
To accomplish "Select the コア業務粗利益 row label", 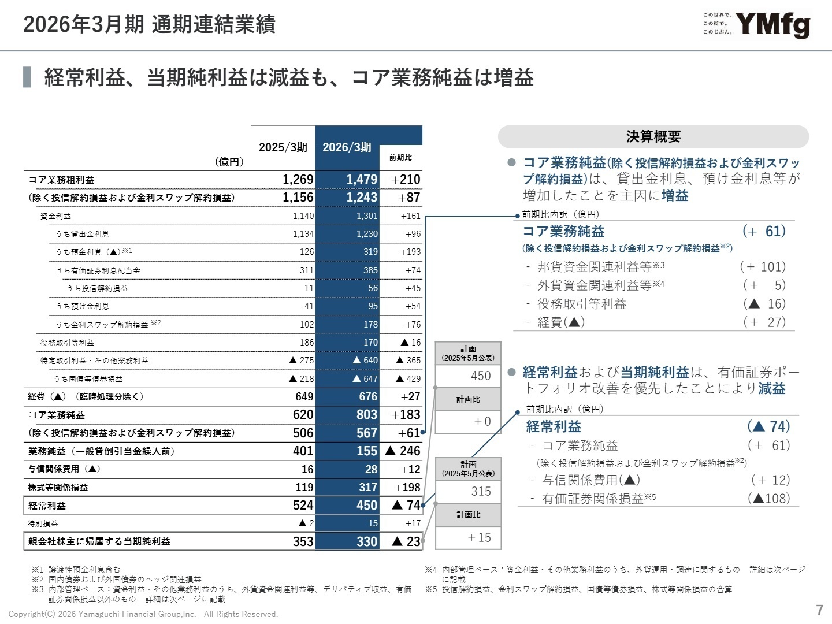I will [x=61, y=180].
